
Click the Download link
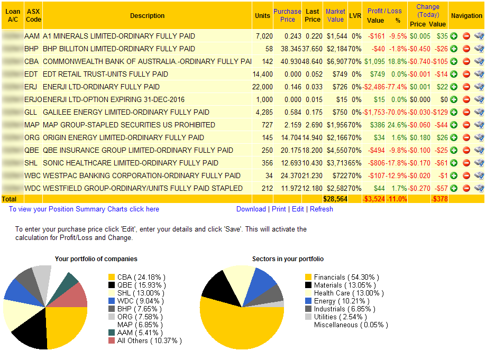[x=251, y=209]
